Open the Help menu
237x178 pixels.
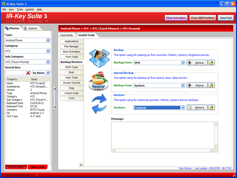(39, 9)
